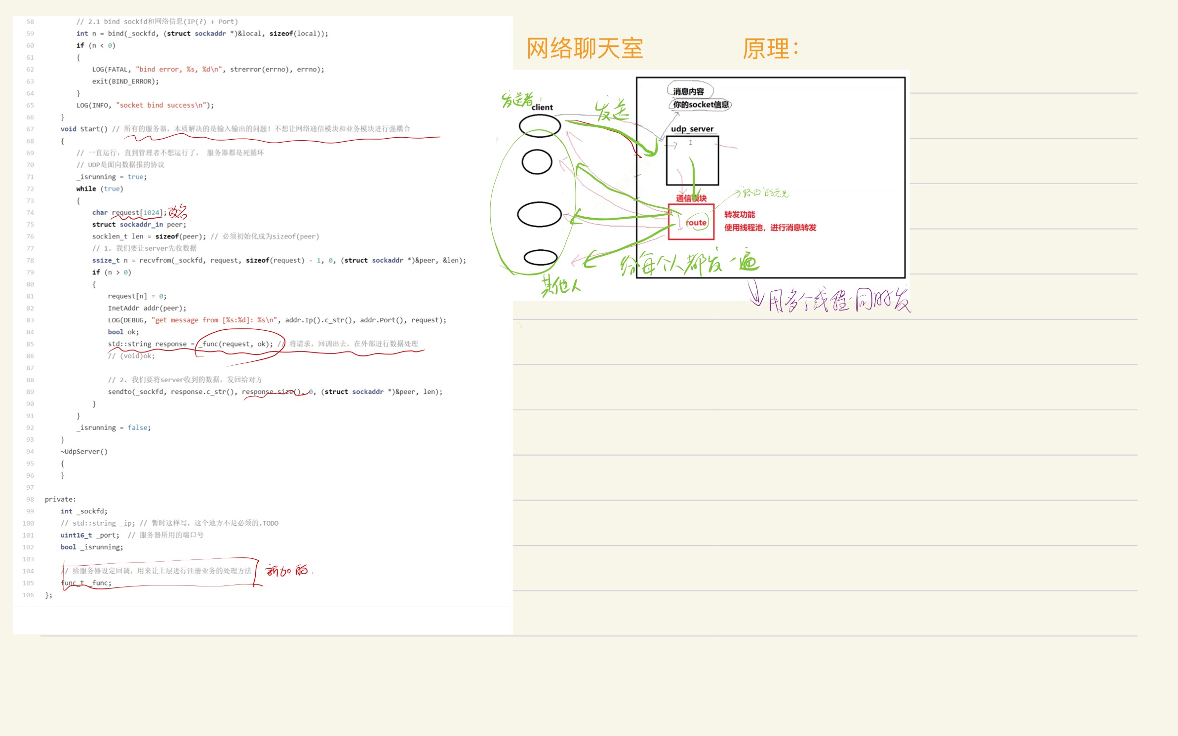Click the red route box in diagram
Screen dimensions: 1178x736
(x=691, y=222)
